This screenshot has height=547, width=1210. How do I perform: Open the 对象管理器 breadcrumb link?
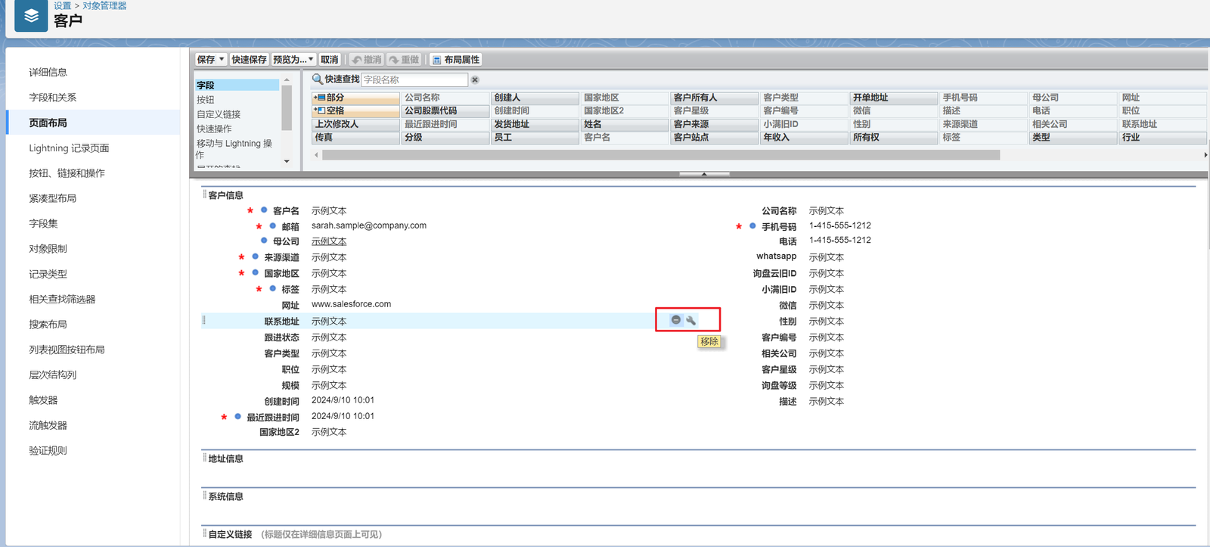[x=104, y=6]
